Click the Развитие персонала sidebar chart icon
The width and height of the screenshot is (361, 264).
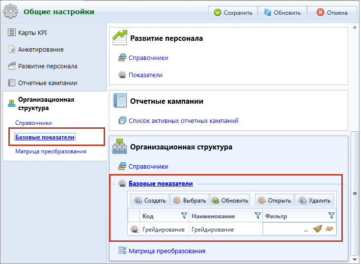pos(11,66)
